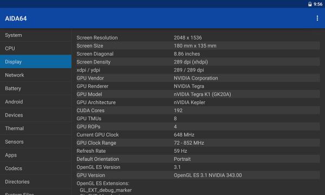
Task: Open the Devices category
Action: coord(36,115)
